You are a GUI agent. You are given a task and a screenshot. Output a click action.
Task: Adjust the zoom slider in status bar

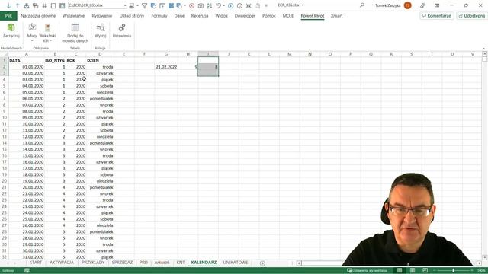[x=454, y=271]
